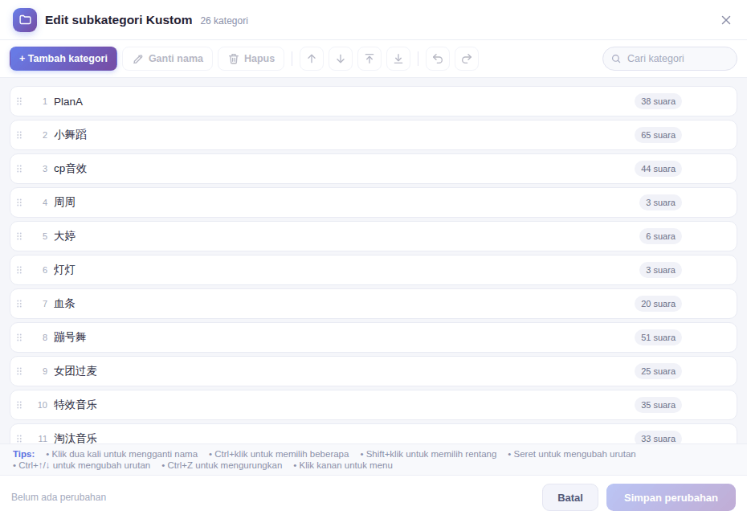Screen dimensions: 747x519
Task: Click the move to bottom icon
Action: [398, 59]
